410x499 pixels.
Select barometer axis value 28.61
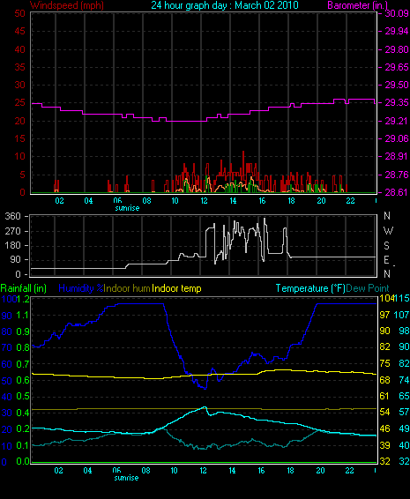[x=397, y=192]
